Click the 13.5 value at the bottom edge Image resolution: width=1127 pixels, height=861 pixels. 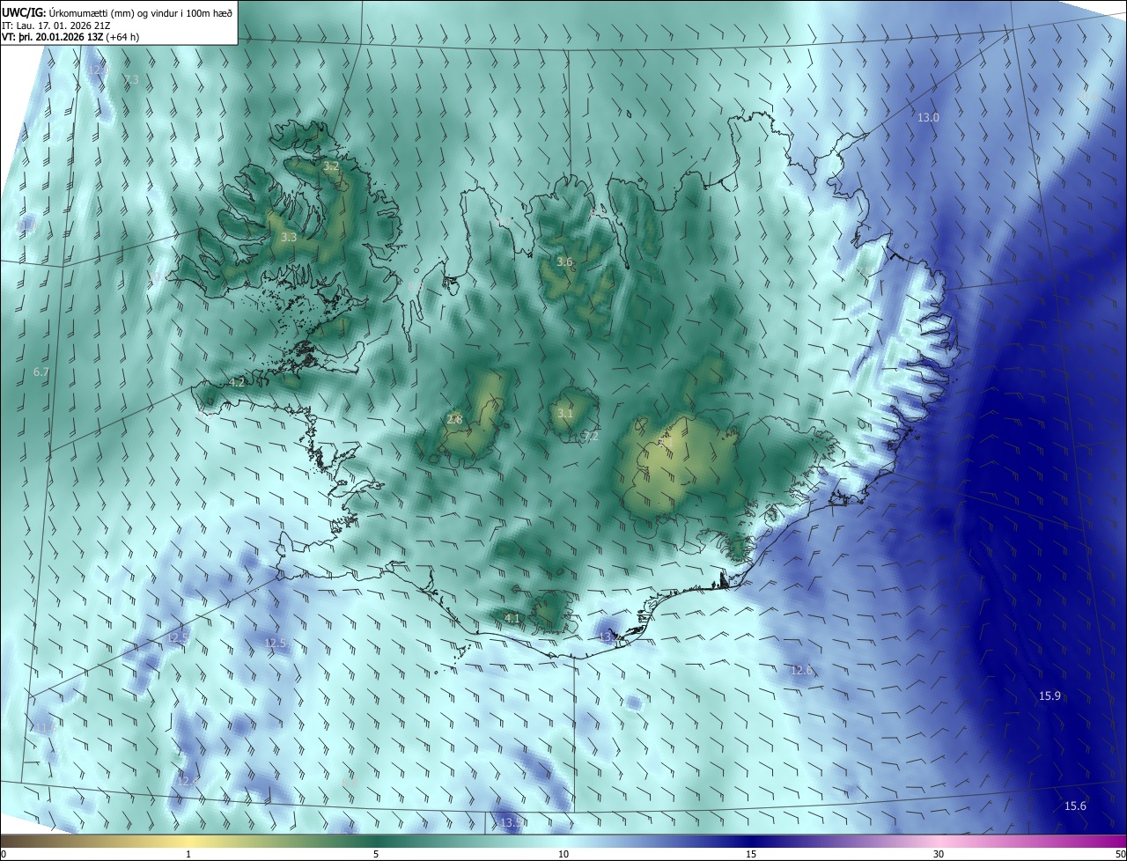511,822
